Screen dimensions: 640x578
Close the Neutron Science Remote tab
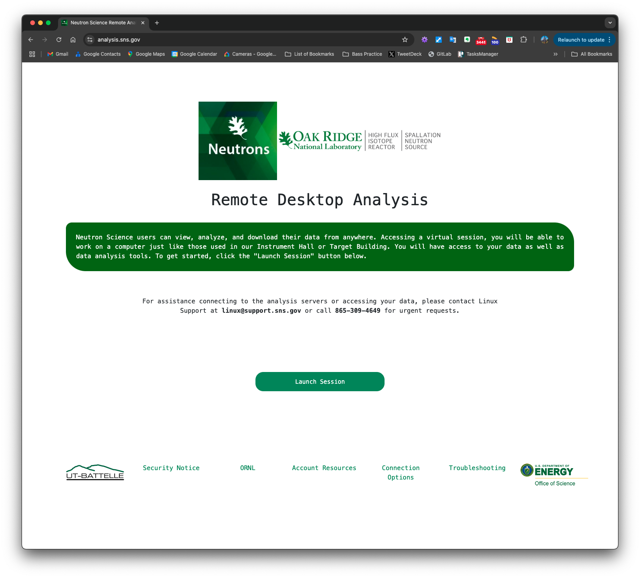(143, 23)
